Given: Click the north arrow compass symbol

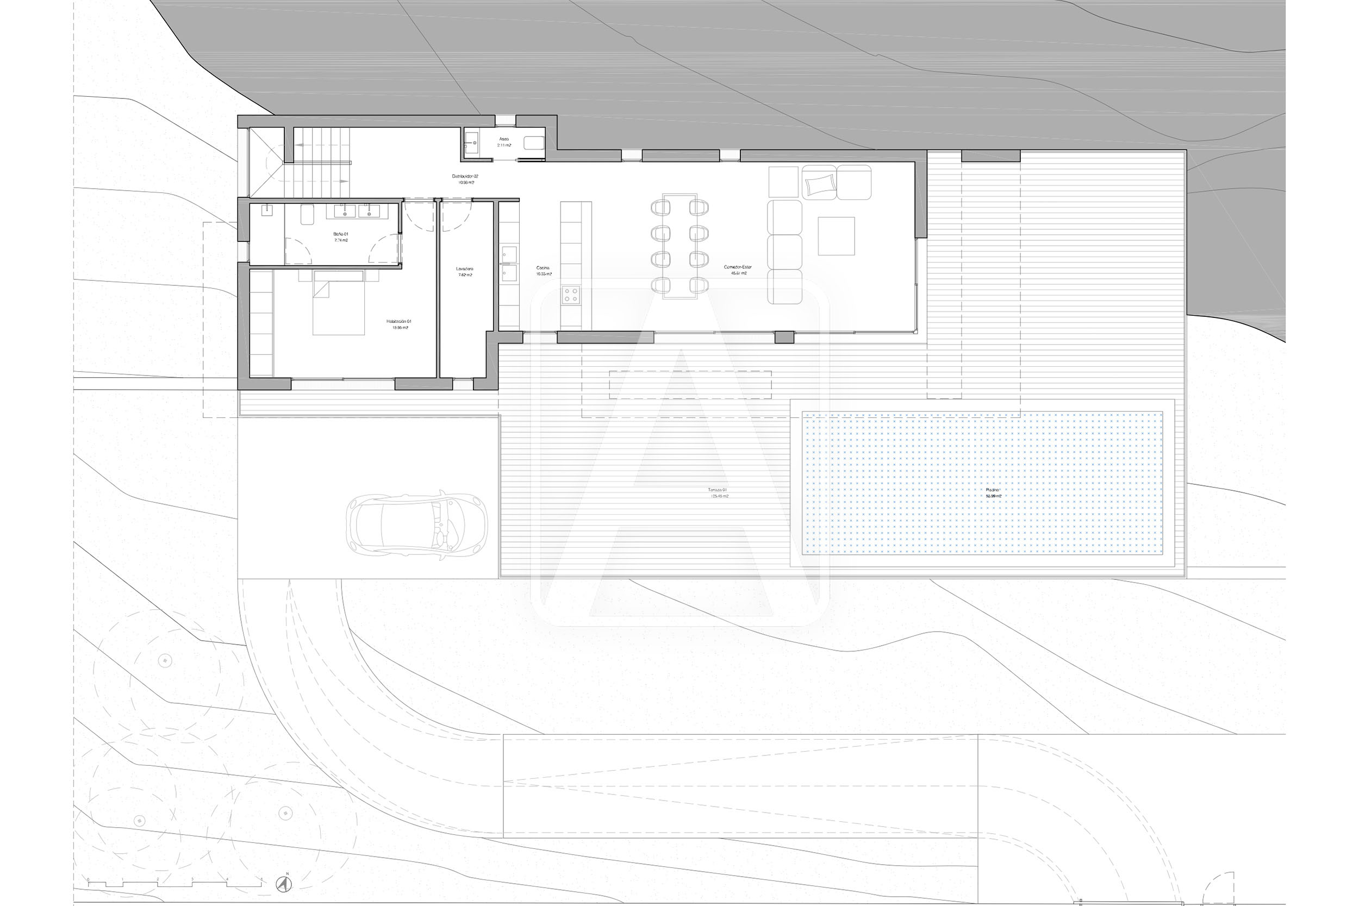Looking at the screenshot, I should (x=283, y=884).
